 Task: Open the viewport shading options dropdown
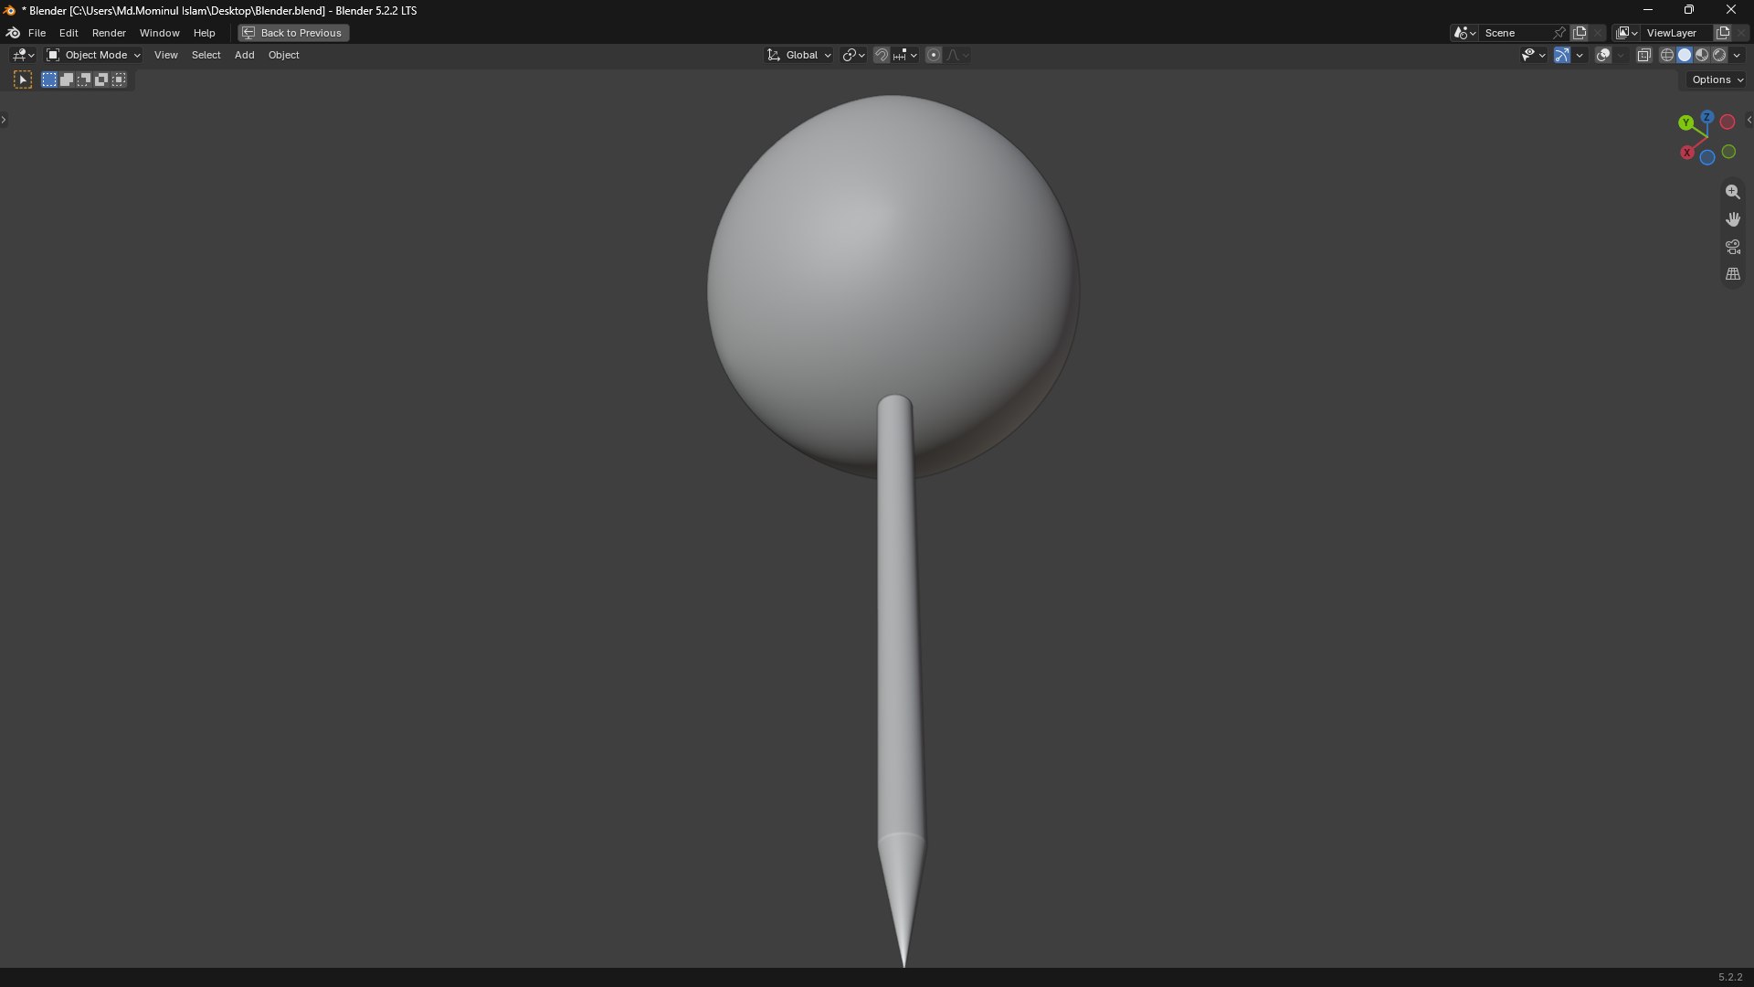pyautogui.click(x=1737, y=55)
